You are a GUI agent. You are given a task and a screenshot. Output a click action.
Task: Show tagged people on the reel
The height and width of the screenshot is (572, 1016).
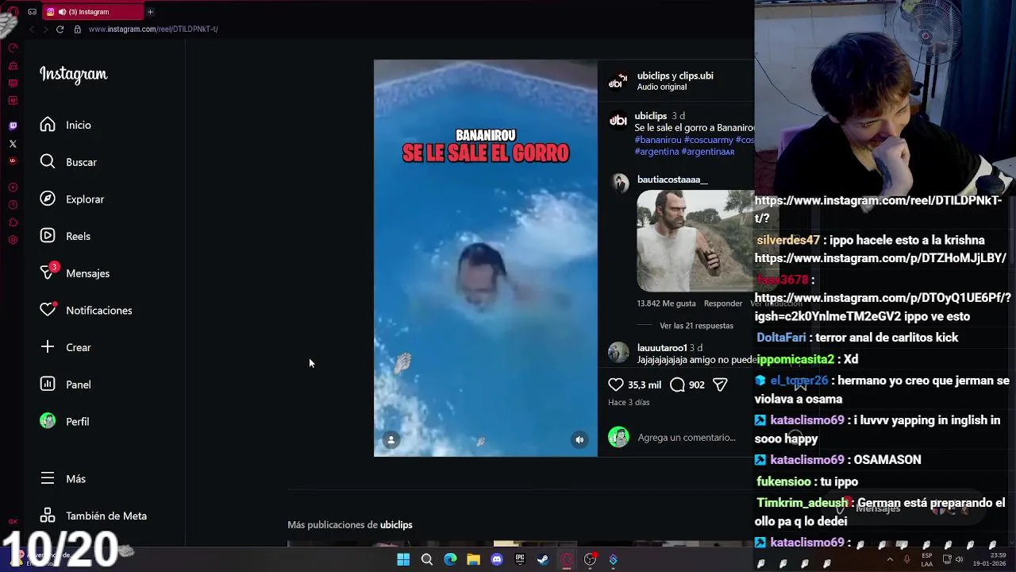coord(391,439)
